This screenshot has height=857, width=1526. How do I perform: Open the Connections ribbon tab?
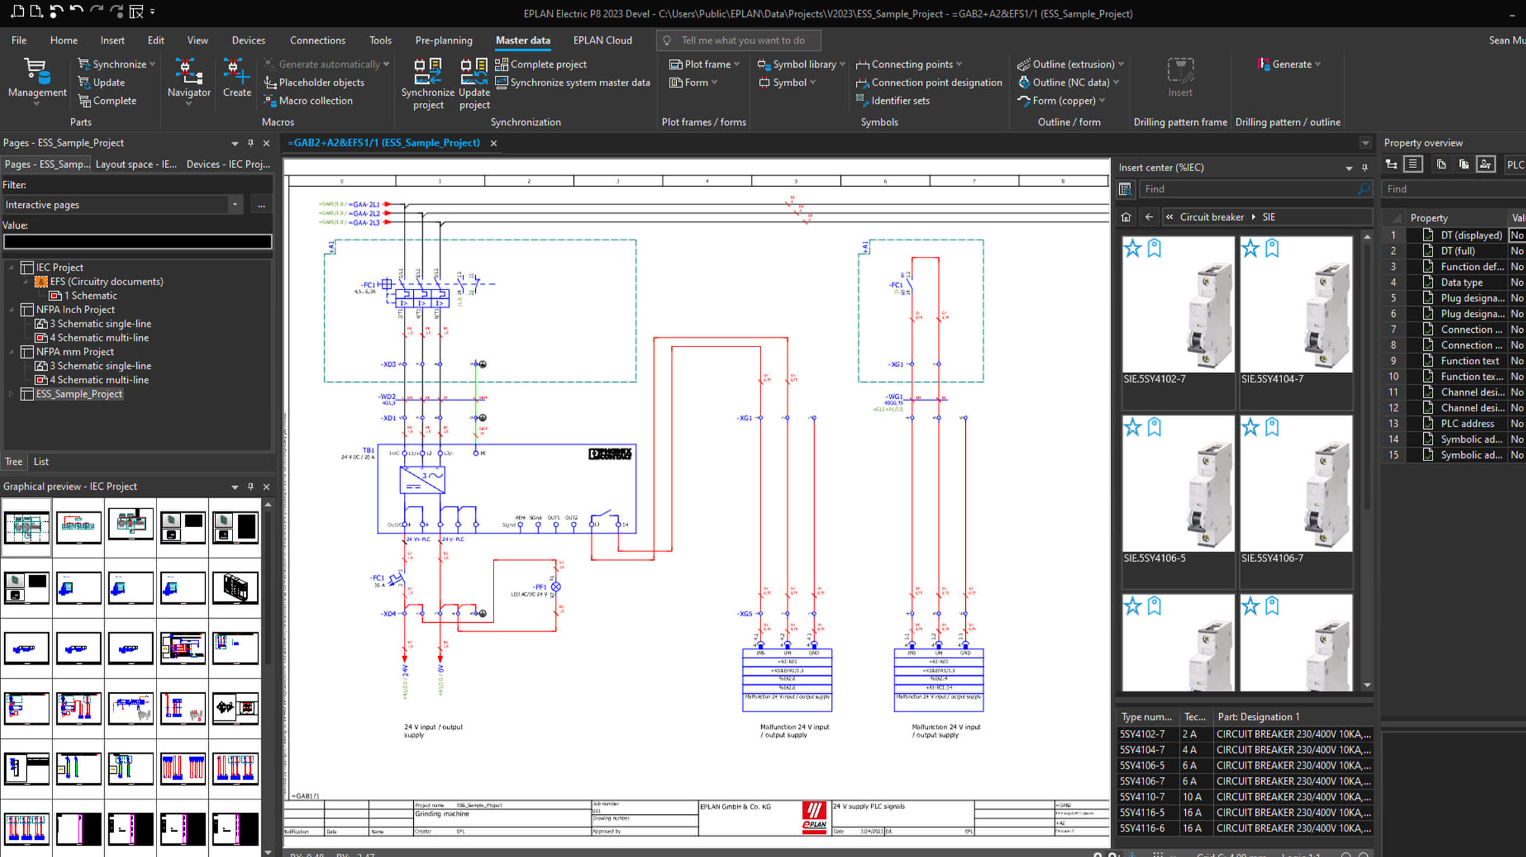[317, 40]
